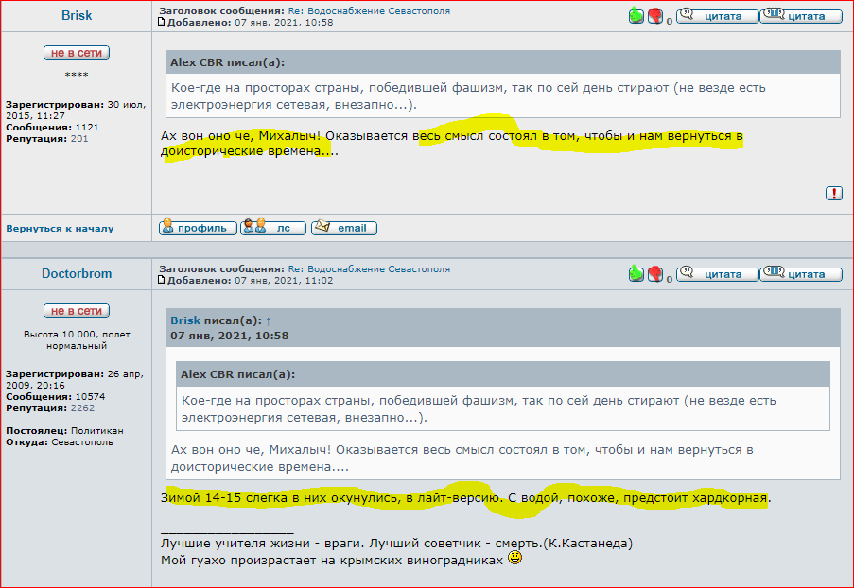Image resolution: width=854 pixels, height=588 pixels.
Task: Downvote Brisk's post with red thumb icon
Action: tap(655, 16)
